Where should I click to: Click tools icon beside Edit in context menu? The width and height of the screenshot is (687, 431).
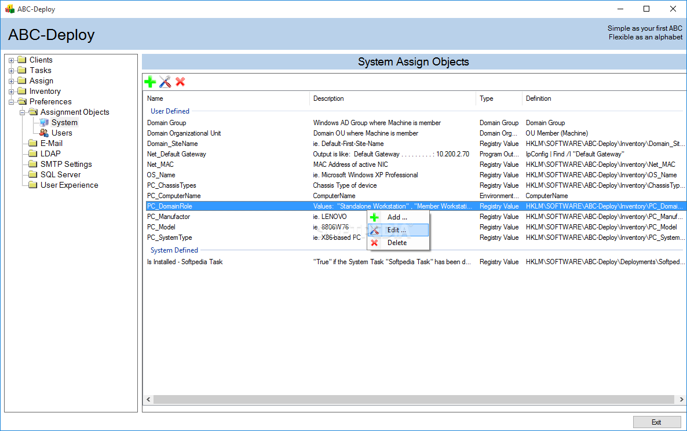[x=374, y=230]
